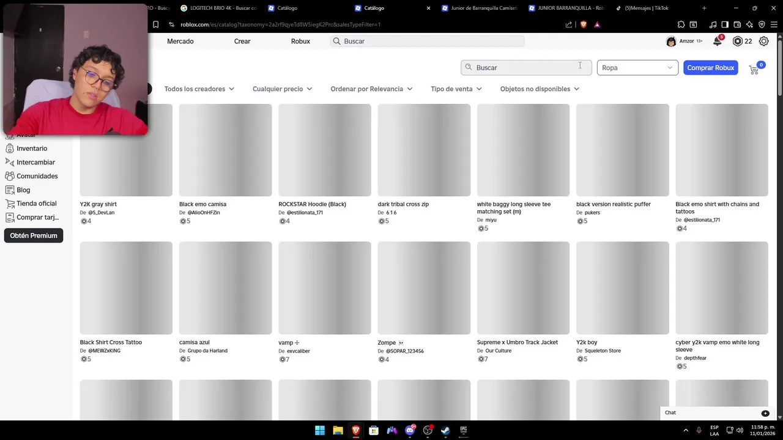This screenshot has height=440, width=783.
Task: Open the Ropa category dropdown
Action: (x=637, y=67)
